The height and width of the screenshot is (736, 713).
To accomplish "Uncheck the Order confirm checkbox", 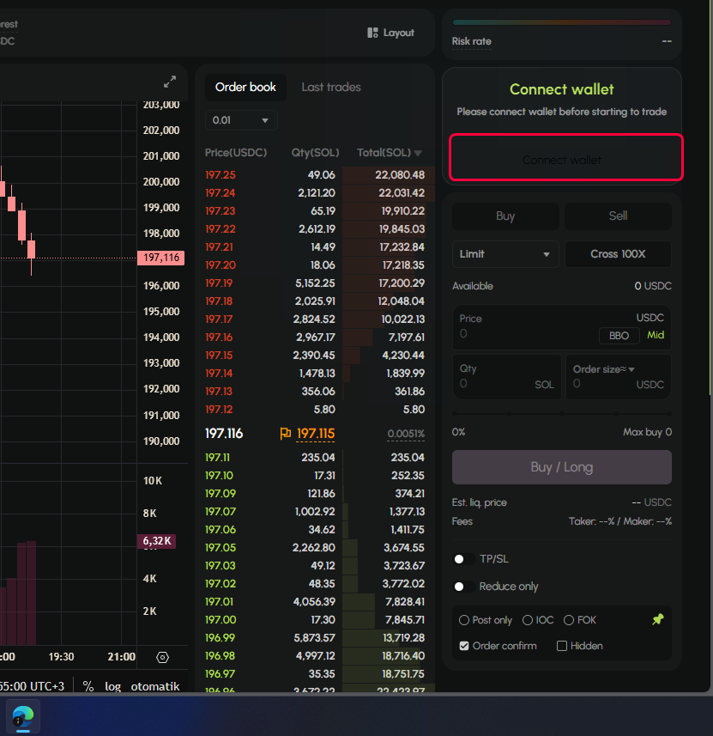I will 464,646.
